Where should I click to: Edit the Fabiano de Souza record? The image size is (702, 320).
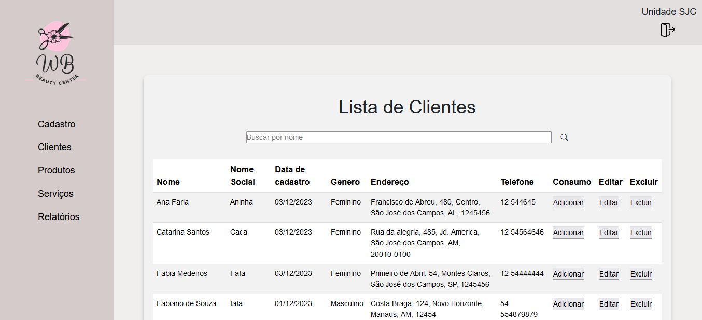609,304
